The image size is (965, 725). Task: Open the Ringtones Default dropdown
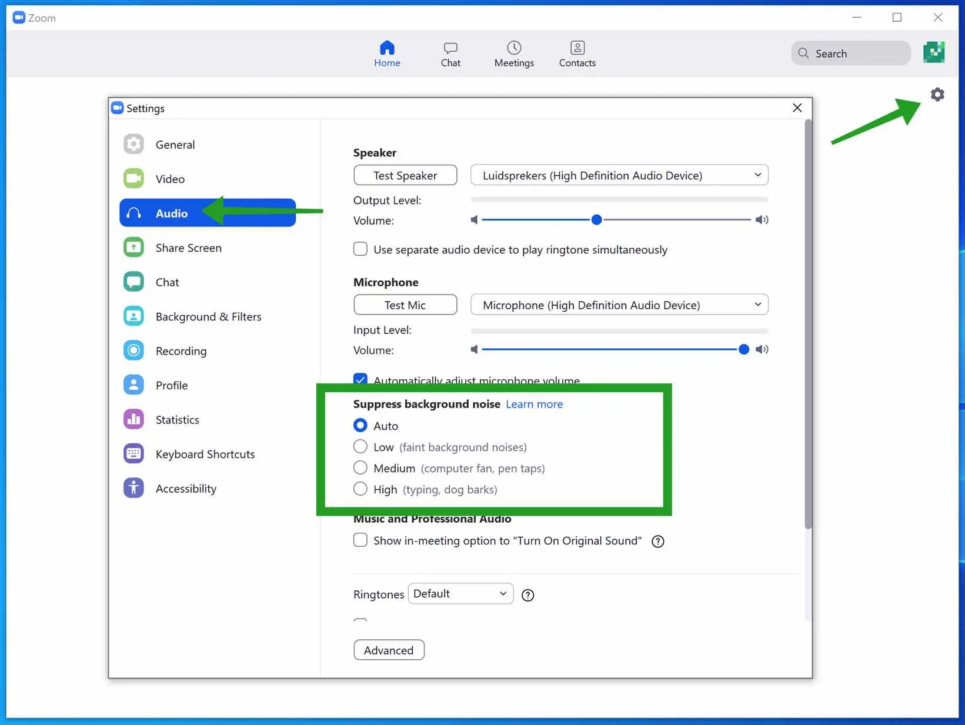click(x=460, y=594)
